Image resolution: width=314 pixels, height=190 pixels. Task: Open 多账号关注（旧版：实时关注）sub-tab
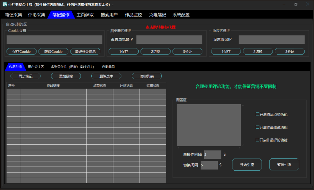(x=72, y=67)
